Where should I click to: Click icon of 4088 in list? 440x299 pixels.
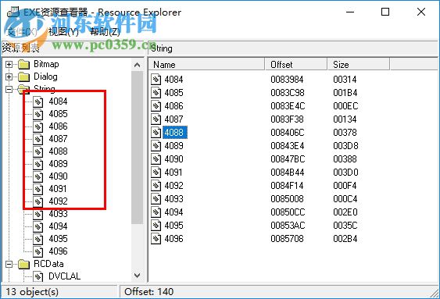point(156,133)
